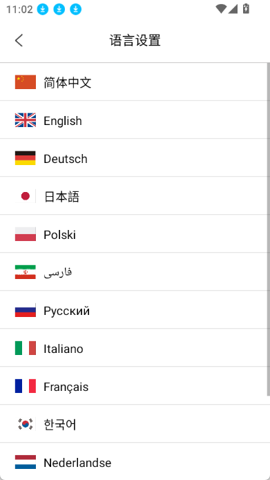Open first download notification in status bar

click(43, 9)
